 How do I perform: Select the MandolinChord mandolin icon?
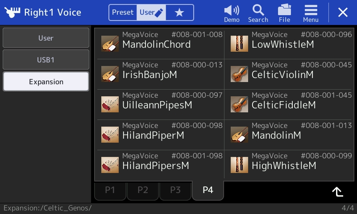point(110,44)
